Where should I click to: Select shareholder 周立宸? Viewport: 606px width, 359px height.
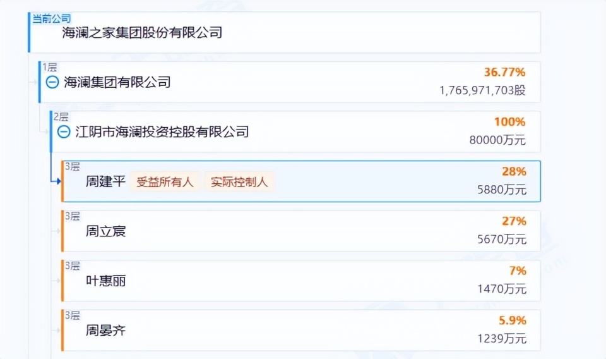[105, 231]
